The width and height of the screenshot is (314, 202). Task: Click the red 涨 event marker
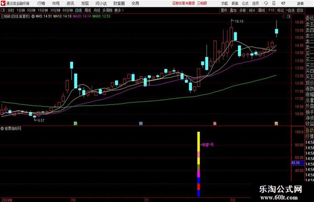(215, 123)
